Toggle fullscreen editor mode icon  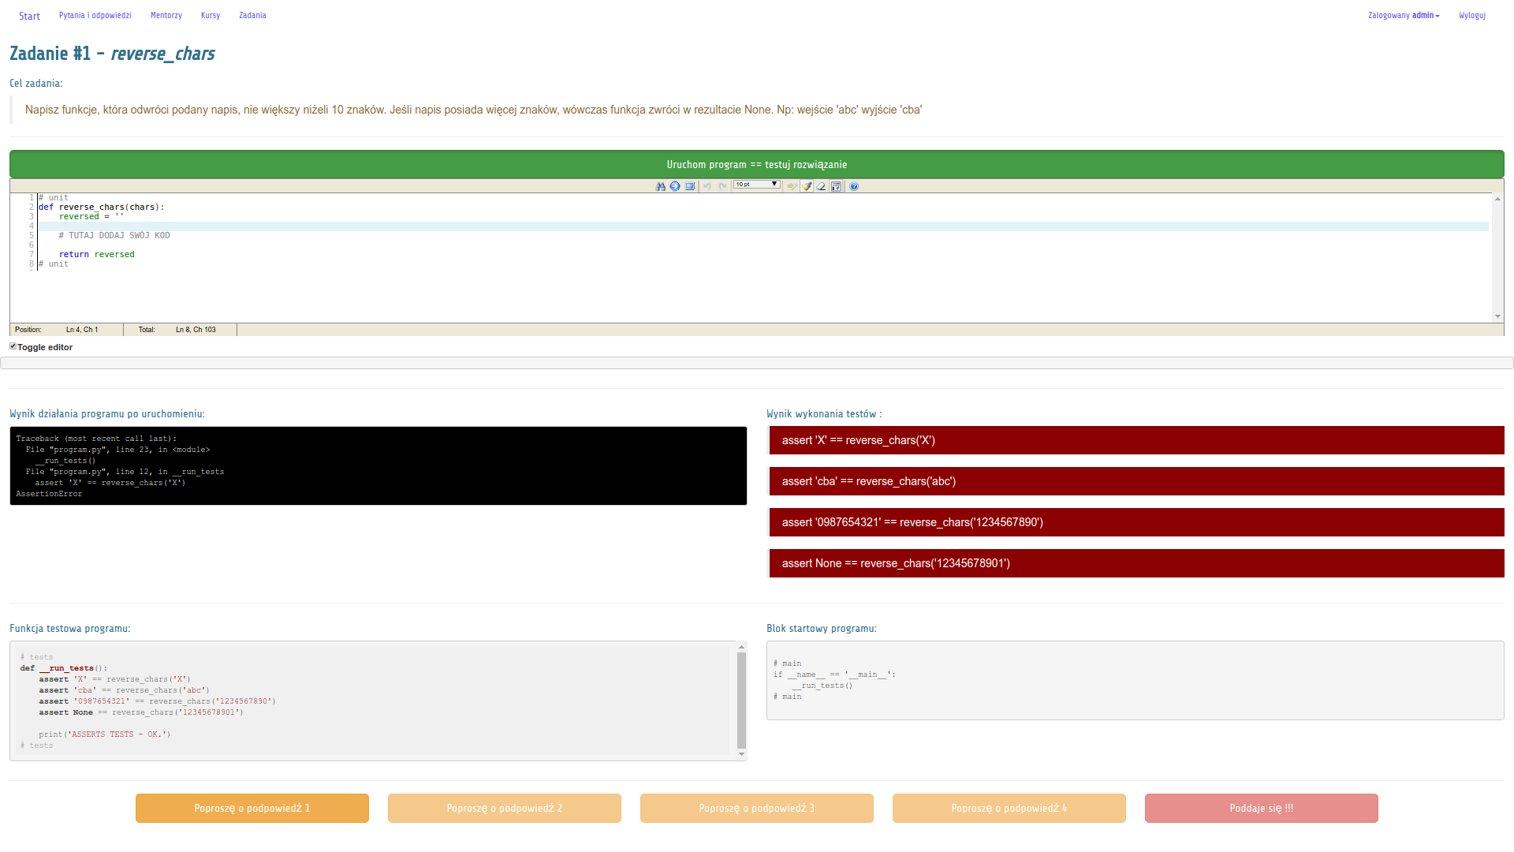pyautogui.click(x=690, y=186)
